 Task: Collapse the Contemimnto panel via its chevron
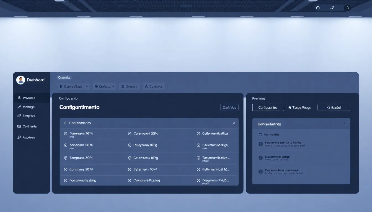point(345,124)
